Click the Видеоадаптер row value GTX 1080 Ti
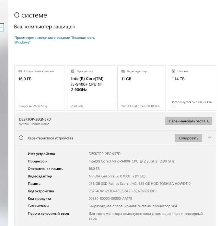This screenshot has width=220, height=226. (117, 176)
